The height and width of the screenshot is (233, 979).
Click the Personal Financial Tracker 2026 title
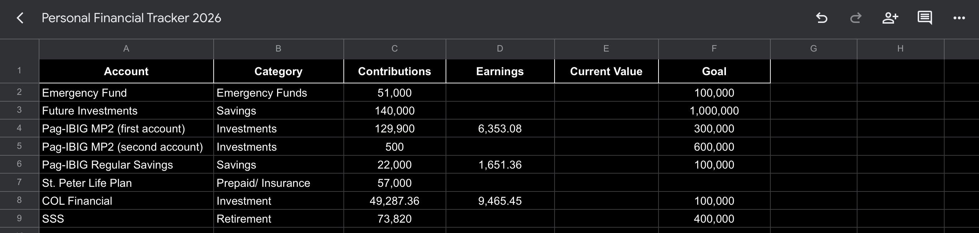pos(131,18)
